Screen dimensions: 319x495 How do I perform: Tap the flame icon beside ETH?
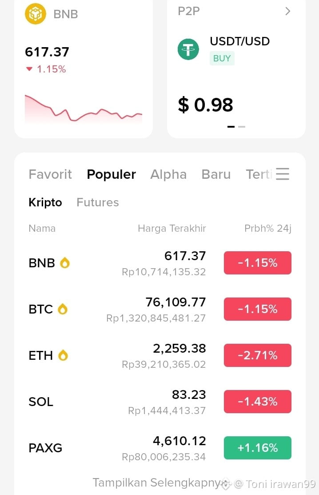pyautogui.click(x=63, y=355)
